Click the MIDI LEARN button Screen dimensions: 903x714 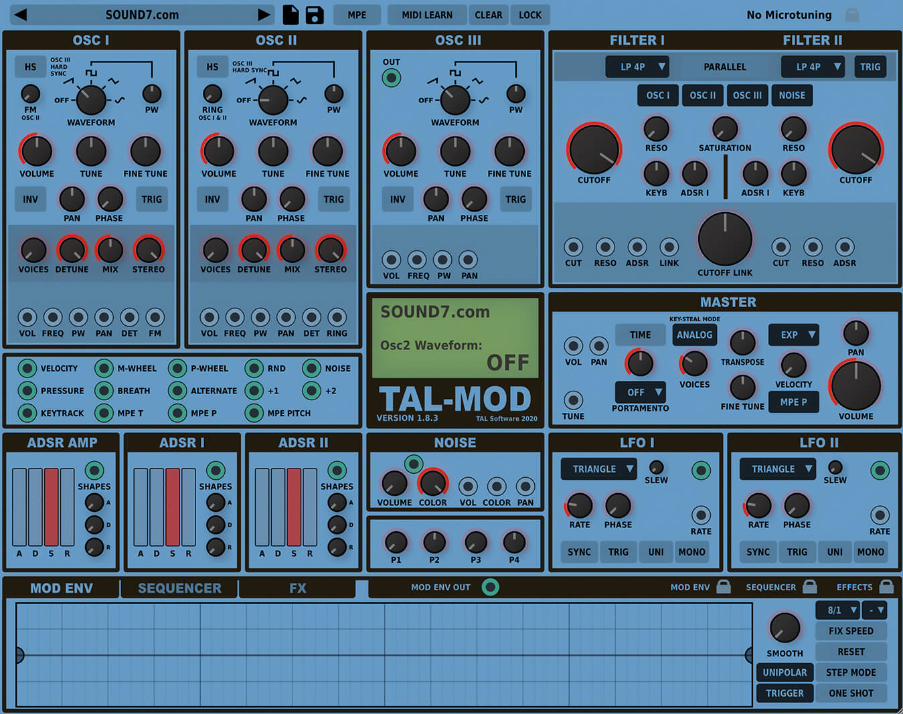427,15
